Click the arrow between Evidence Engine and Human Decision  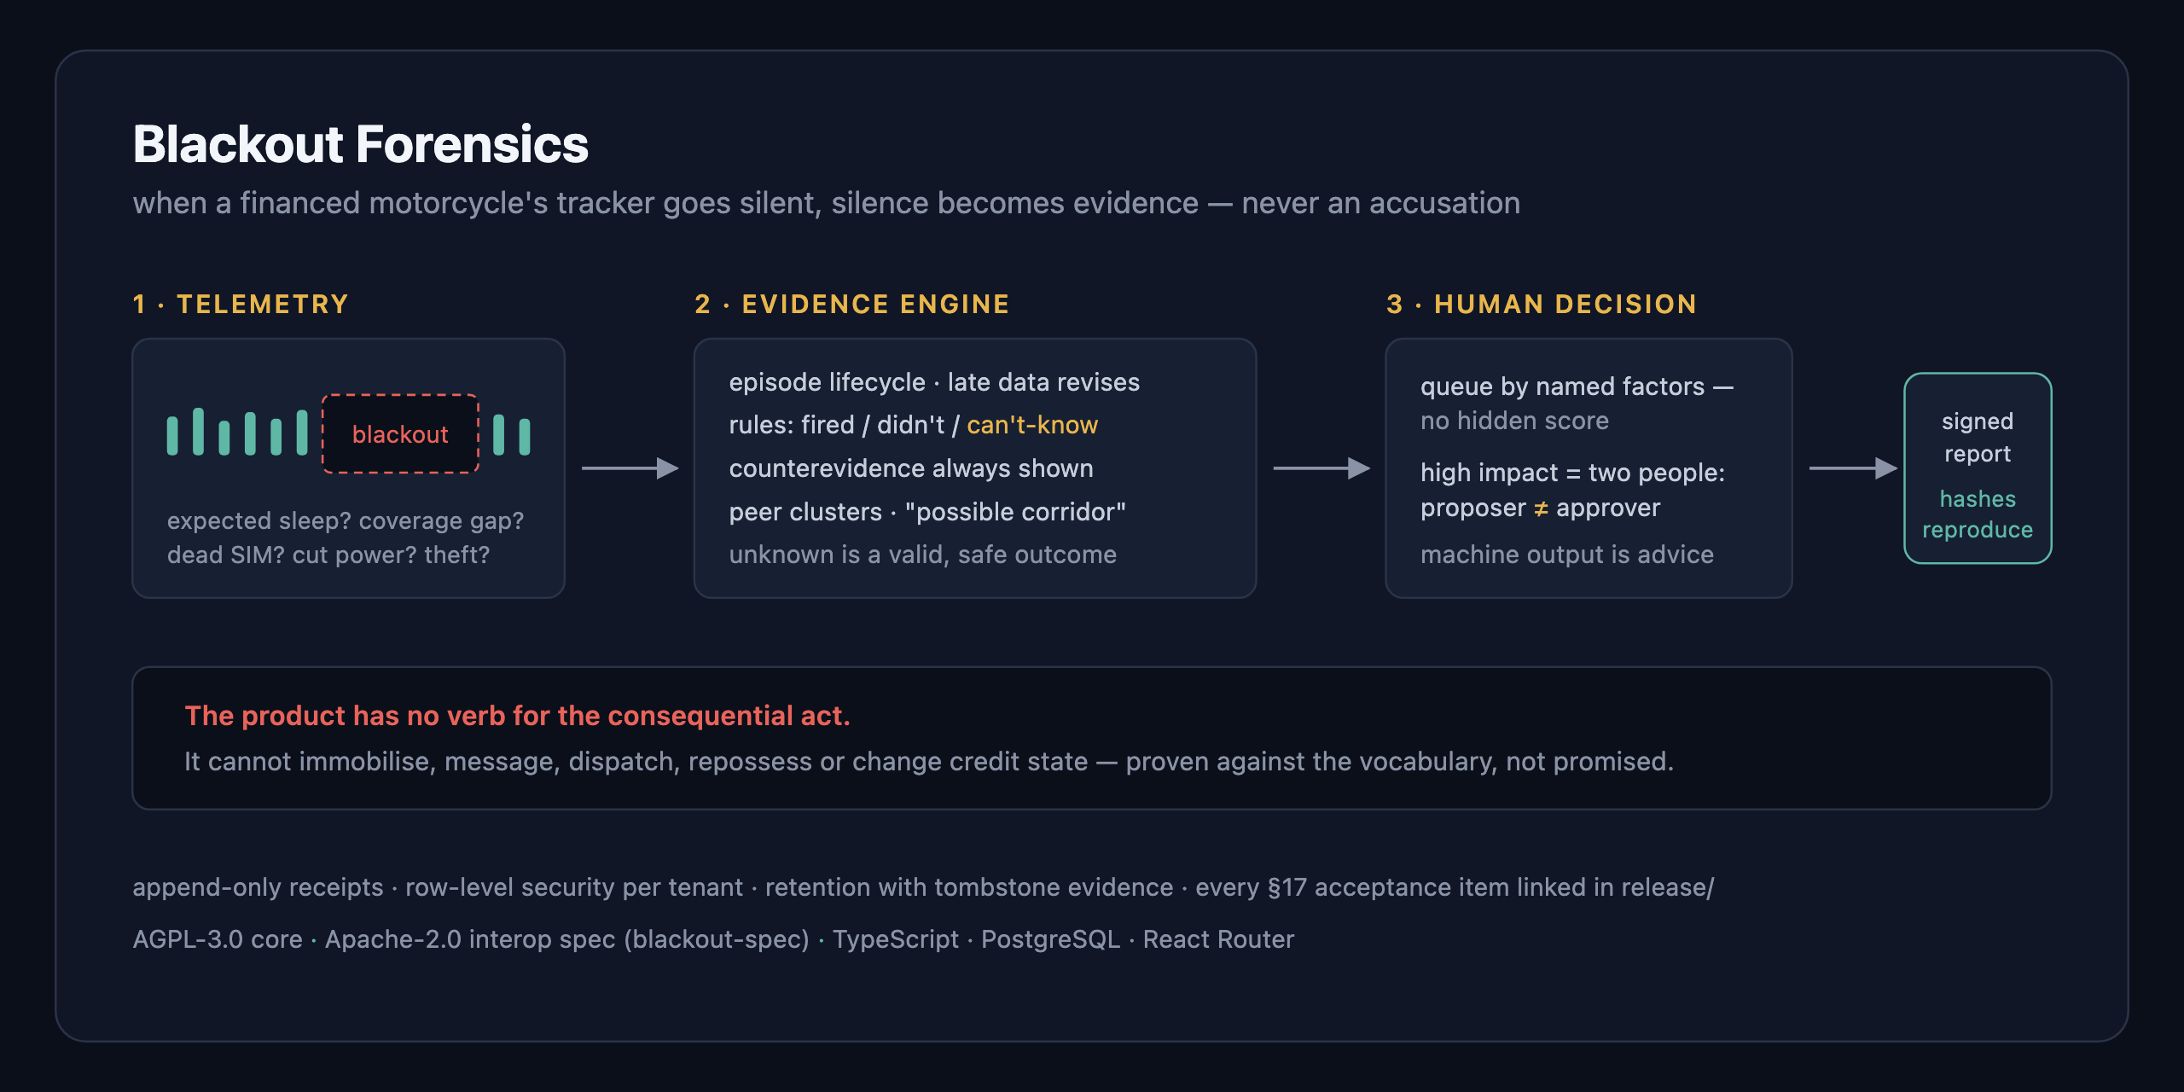coord(1321,468)
